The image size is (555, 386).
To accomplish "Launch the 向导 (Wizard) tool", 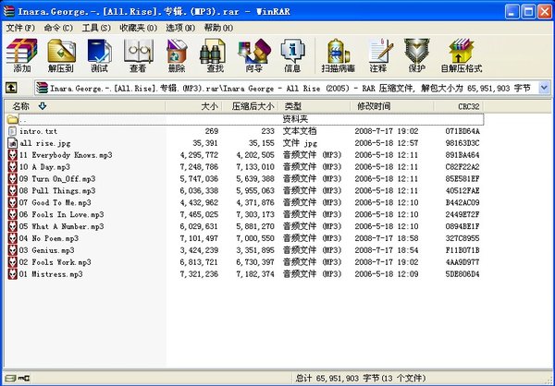I will (254, 54).
